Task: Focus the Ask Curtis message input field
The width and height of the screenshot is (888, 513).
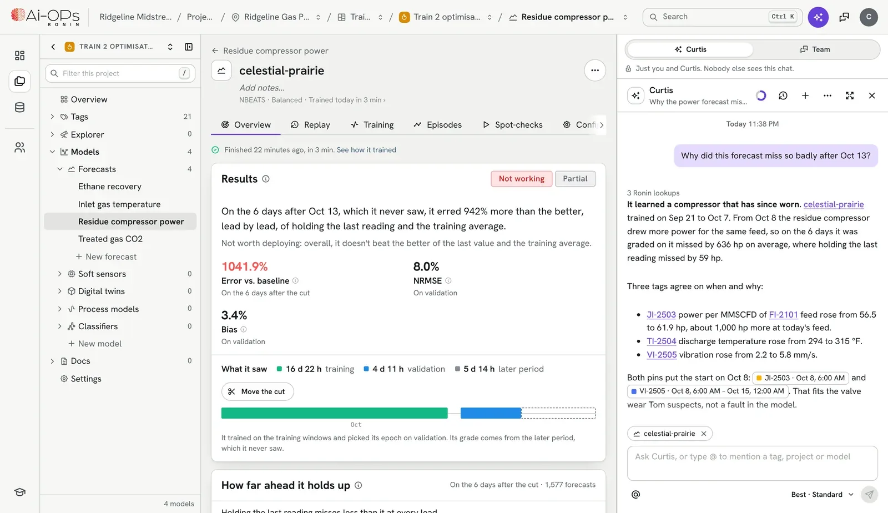Action: pos(752,463)
